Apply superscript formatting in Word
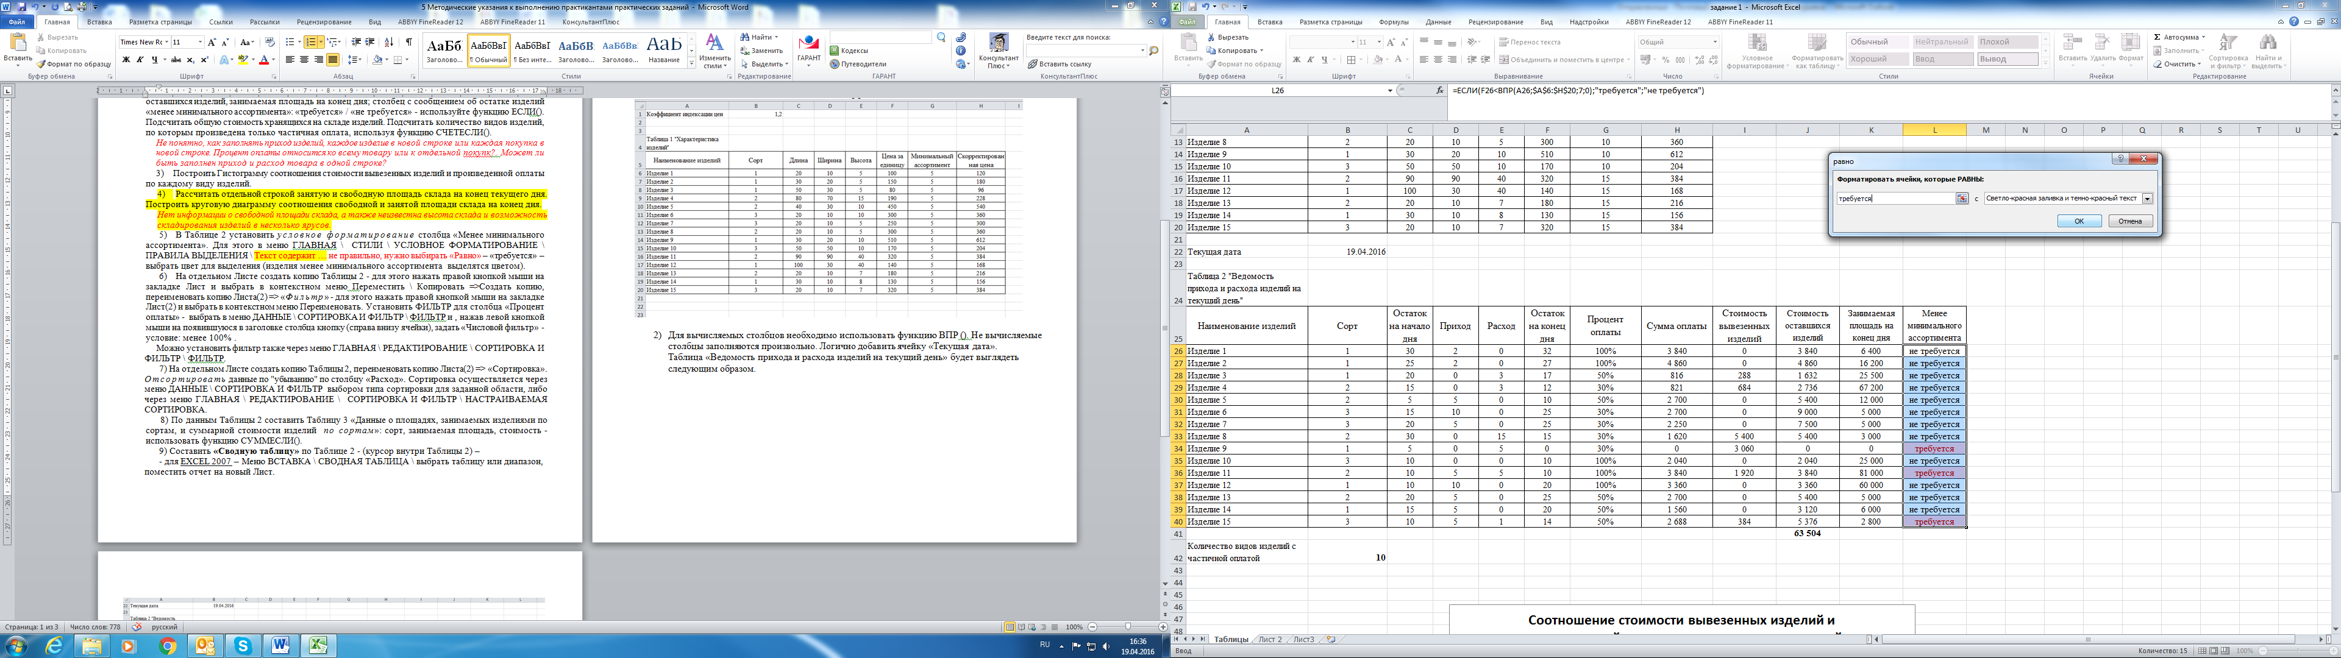 (x=204, y=60)
